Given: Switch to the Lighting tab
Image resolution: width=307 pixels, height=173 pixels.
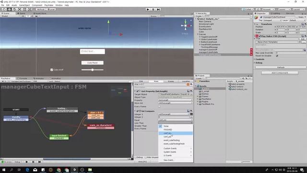Looking at the screenshot, I should (275, 13).
